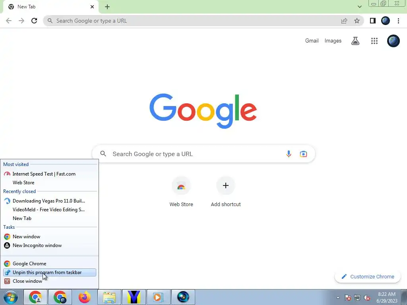Open a new tab with the plus button
Image resolution: width=407 pixels, height=305 pixels.
point(107,7)
